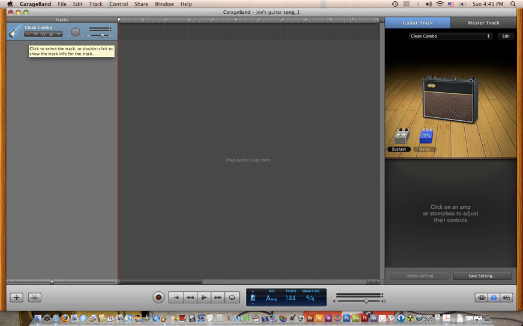Click the tuner icon in LCD display
Viewport: 523px width, 326px height.
pos(253,297)
